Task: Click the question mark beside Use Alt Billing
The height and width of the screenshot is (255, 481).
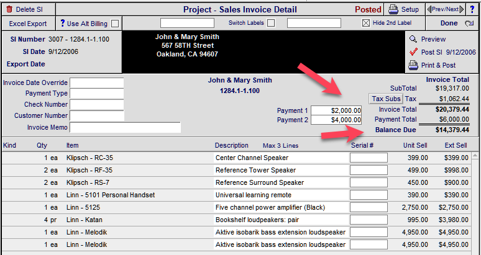Action: click(x=63, y=23)
